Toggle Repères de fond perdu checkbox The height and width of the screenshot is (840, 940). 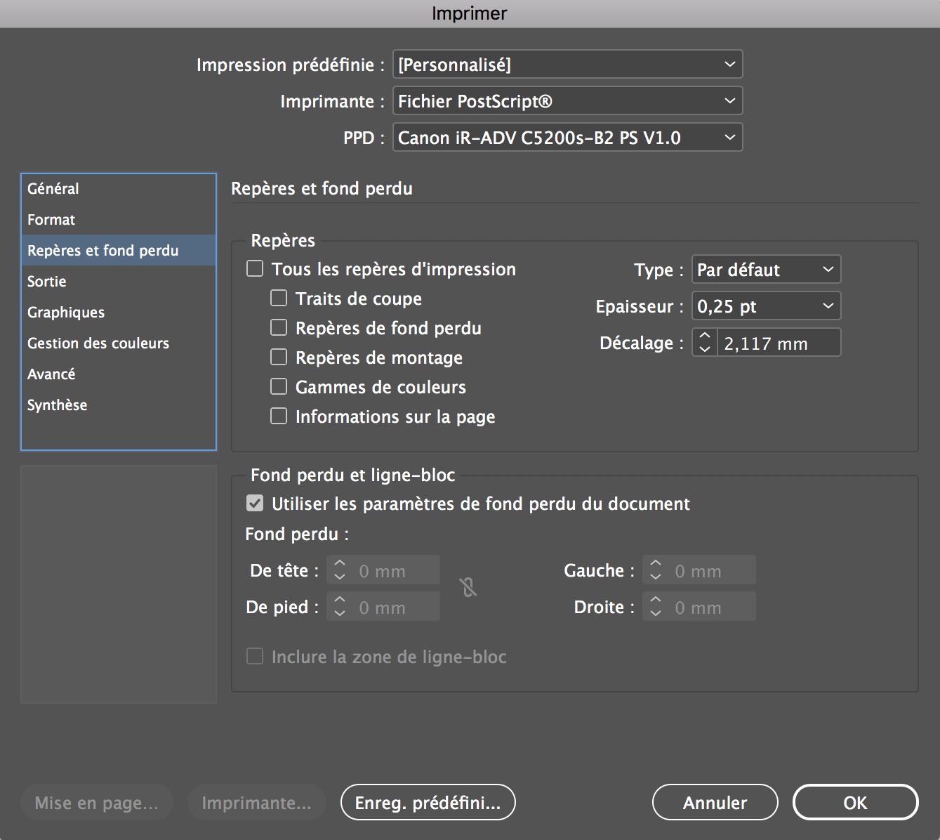[x=279, y=328]
